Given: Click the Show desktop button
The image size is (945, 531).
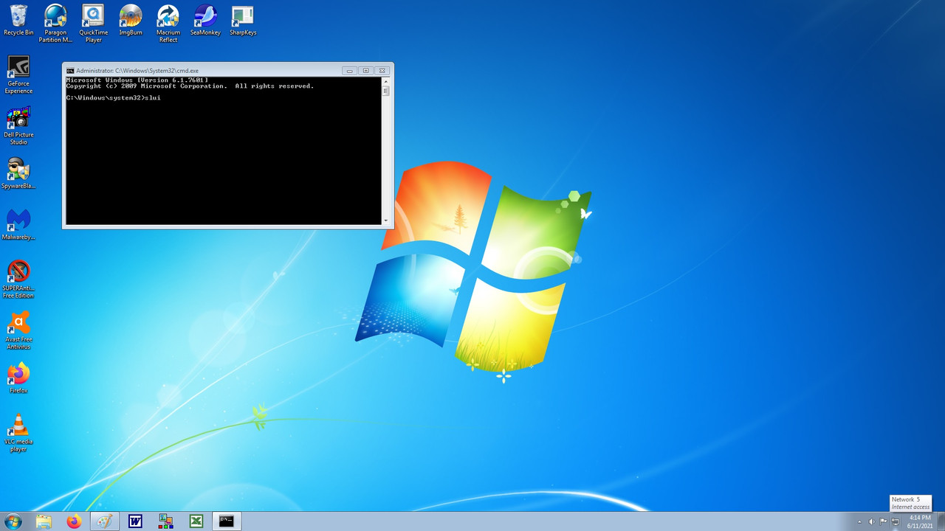Looking at the screenshot, I should click(x=940, y=521).
